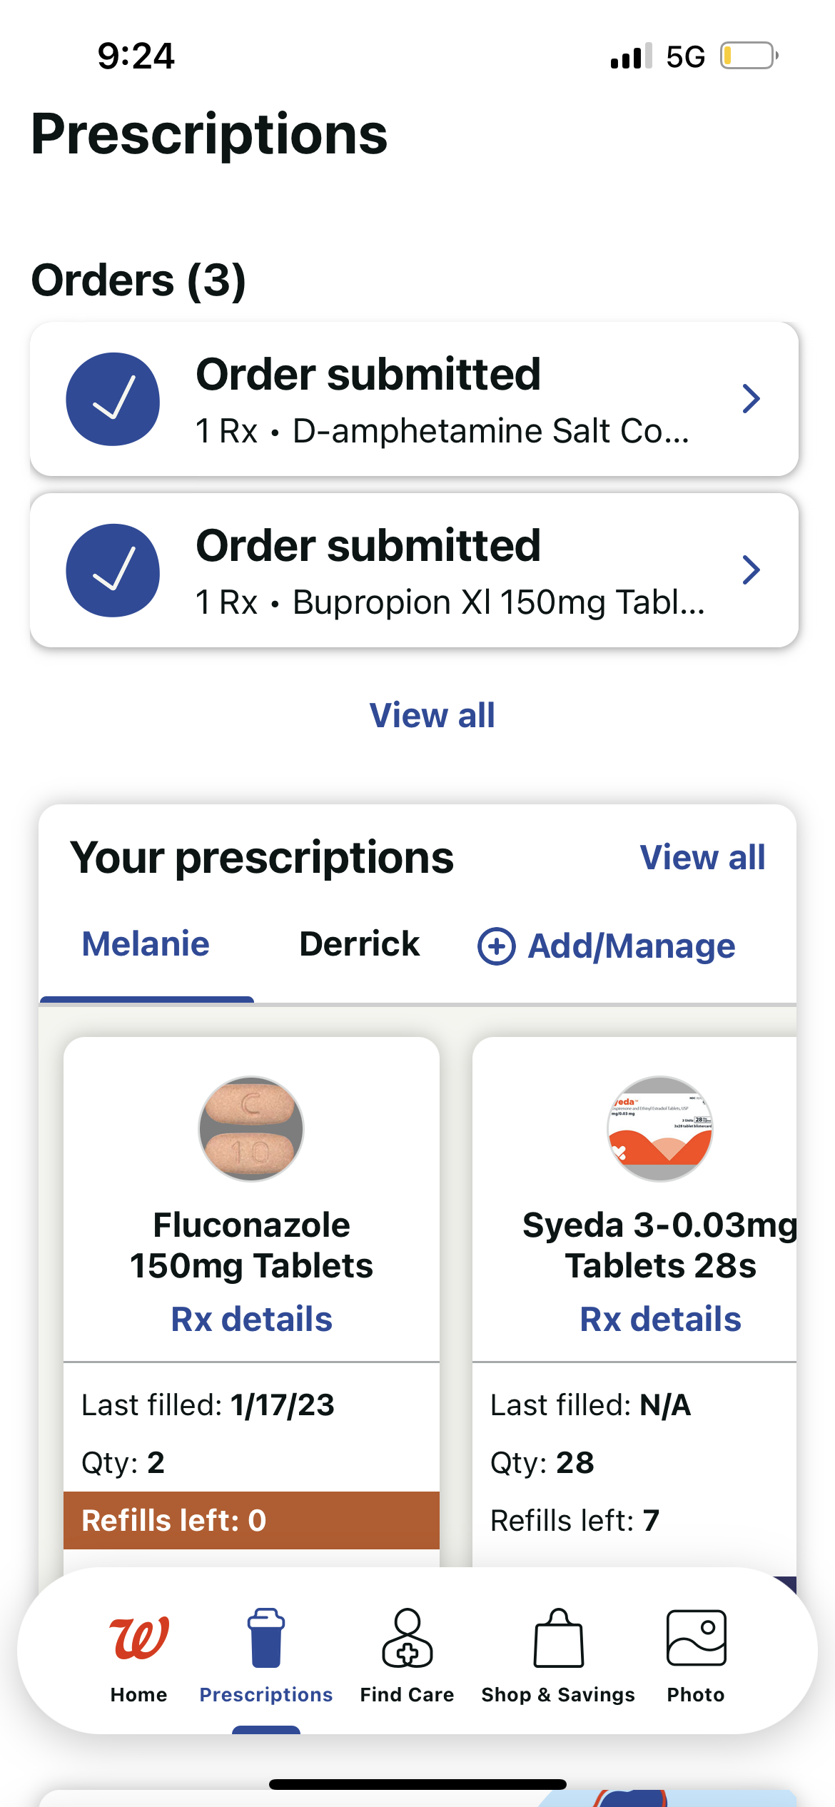Image resolution: width=835 pixels, height=1807 pixels.
Task: View all prescriptions link
Action: tap(702, 857)
